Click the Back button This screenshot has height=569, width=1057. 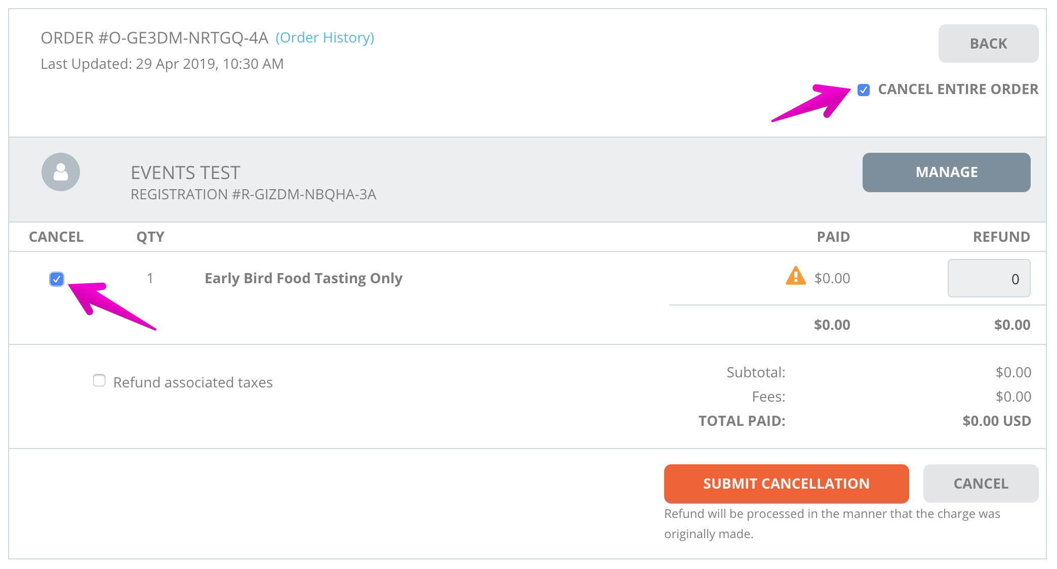[988, 43]
